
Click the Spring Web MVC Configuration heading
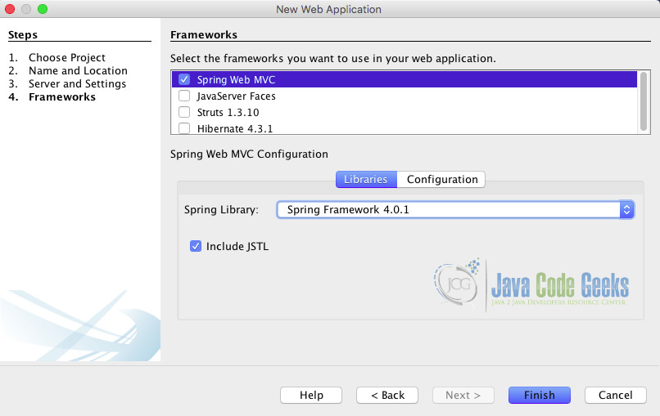point(249,154)
